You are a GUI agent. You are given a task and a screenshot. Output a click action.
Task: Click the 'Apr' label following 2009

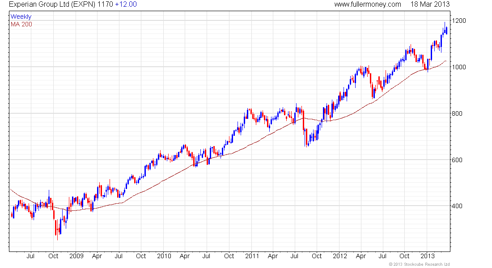point(97,256)
